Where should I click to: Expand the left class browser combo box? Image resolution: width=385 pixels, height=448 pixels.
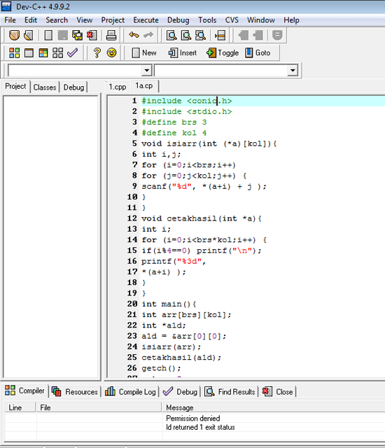[x=147, y=70]
